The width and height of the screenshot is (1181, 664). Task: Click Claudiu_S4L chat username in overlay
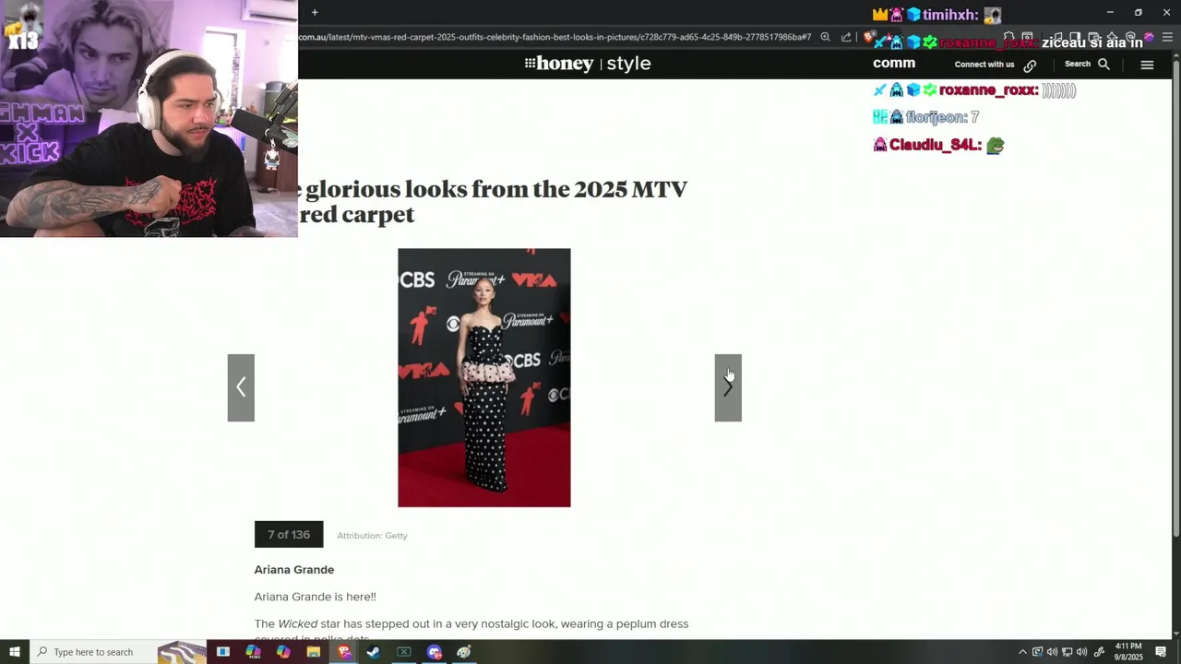click(x=935, y=145)
